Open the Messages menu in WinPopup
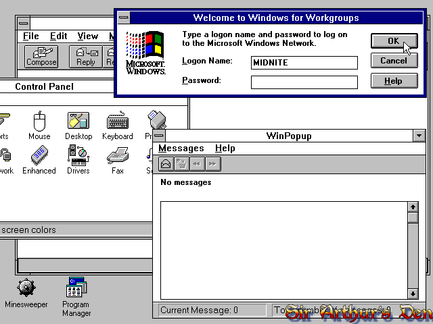 click(181, 148)
